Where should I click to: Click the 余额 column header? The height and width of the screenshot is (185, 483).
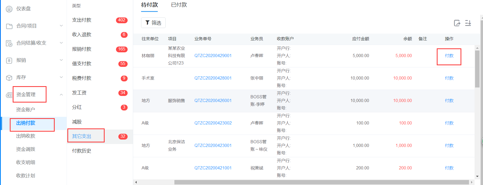click(x=408, y=39)
